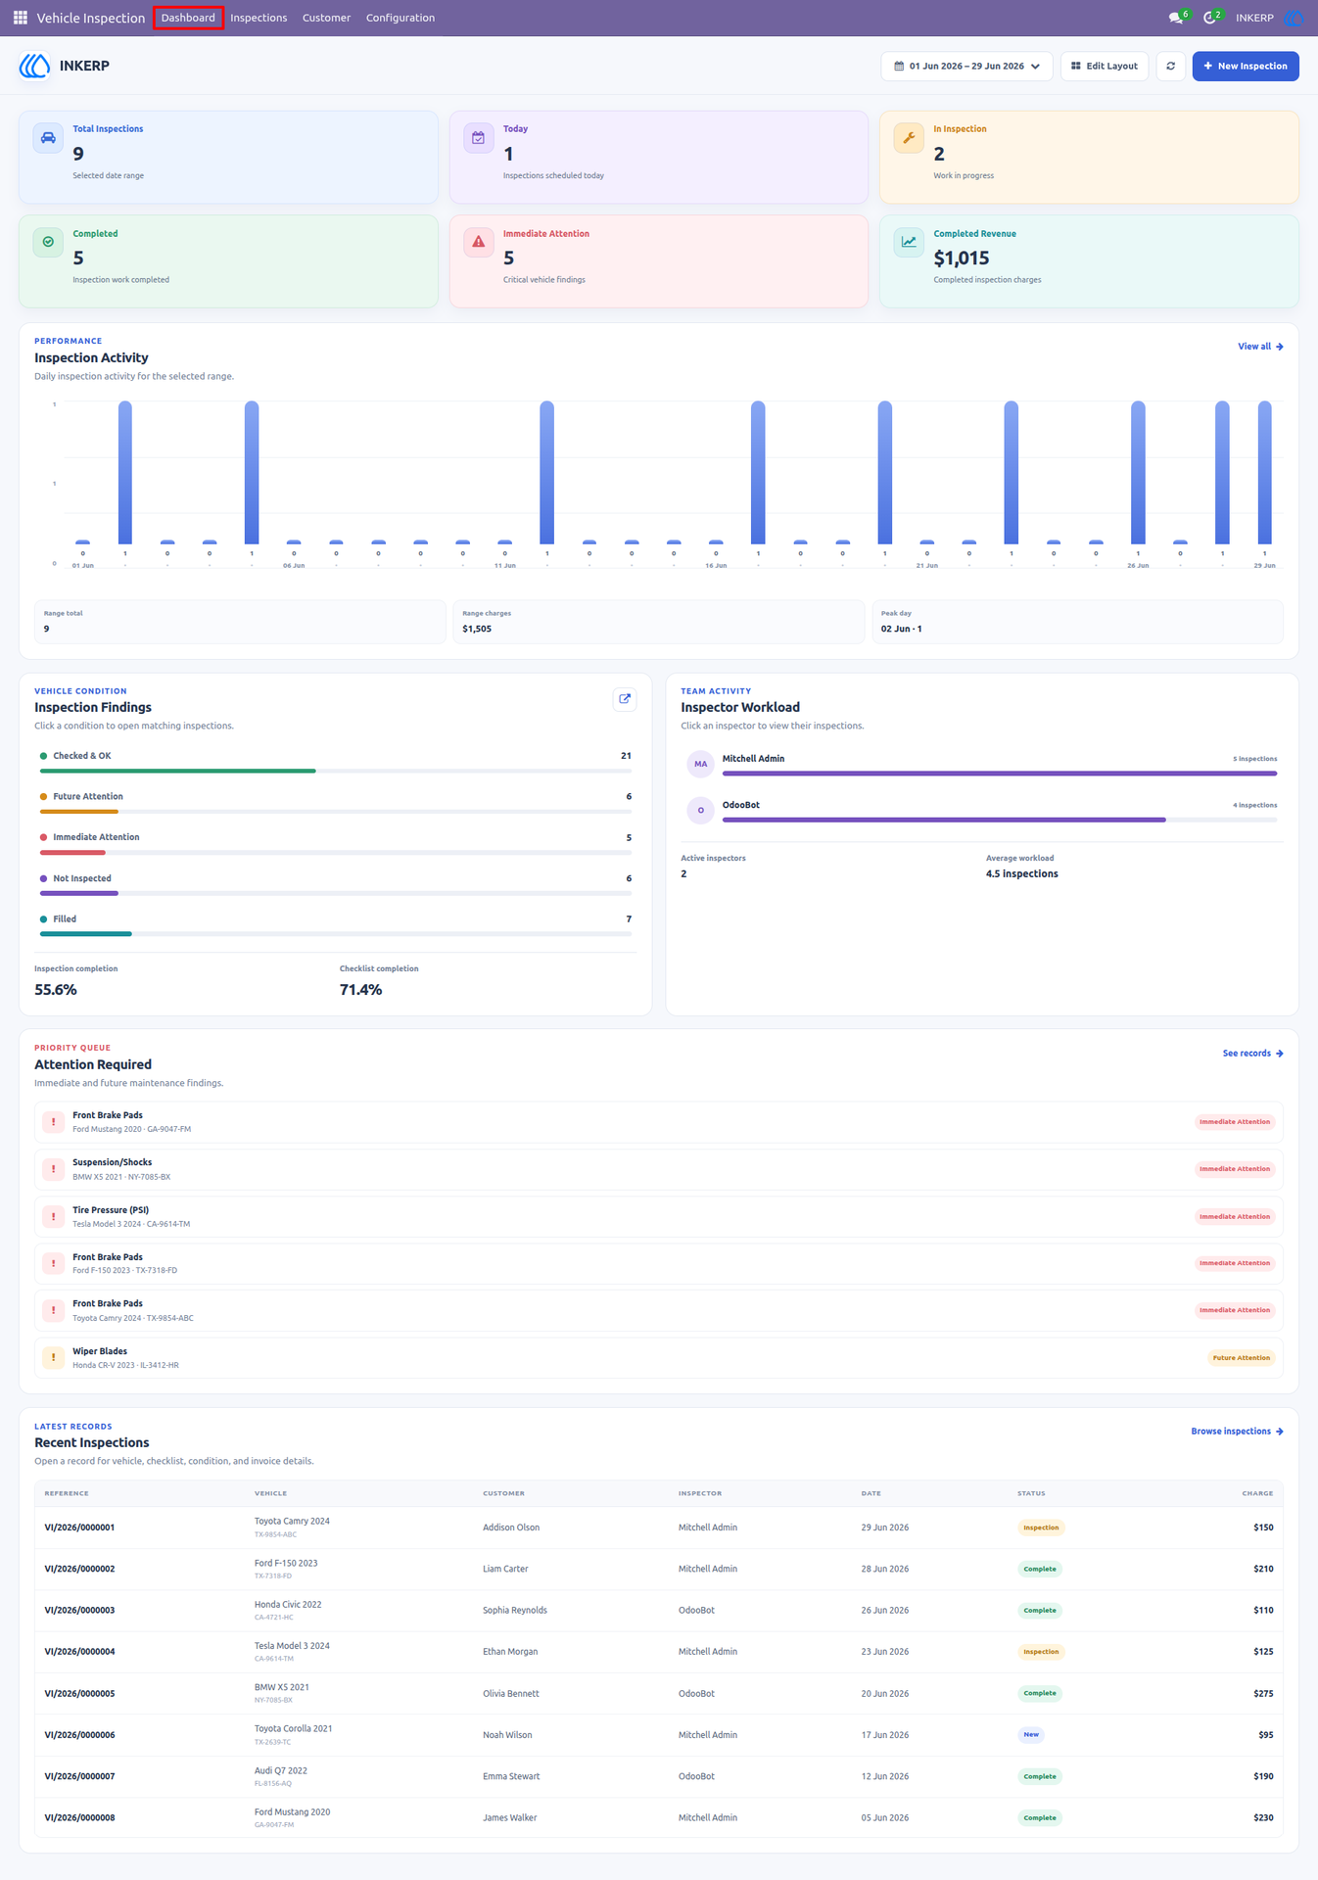Expand the date range dropdown
Screen dimensions: 1318x1880
966,66
